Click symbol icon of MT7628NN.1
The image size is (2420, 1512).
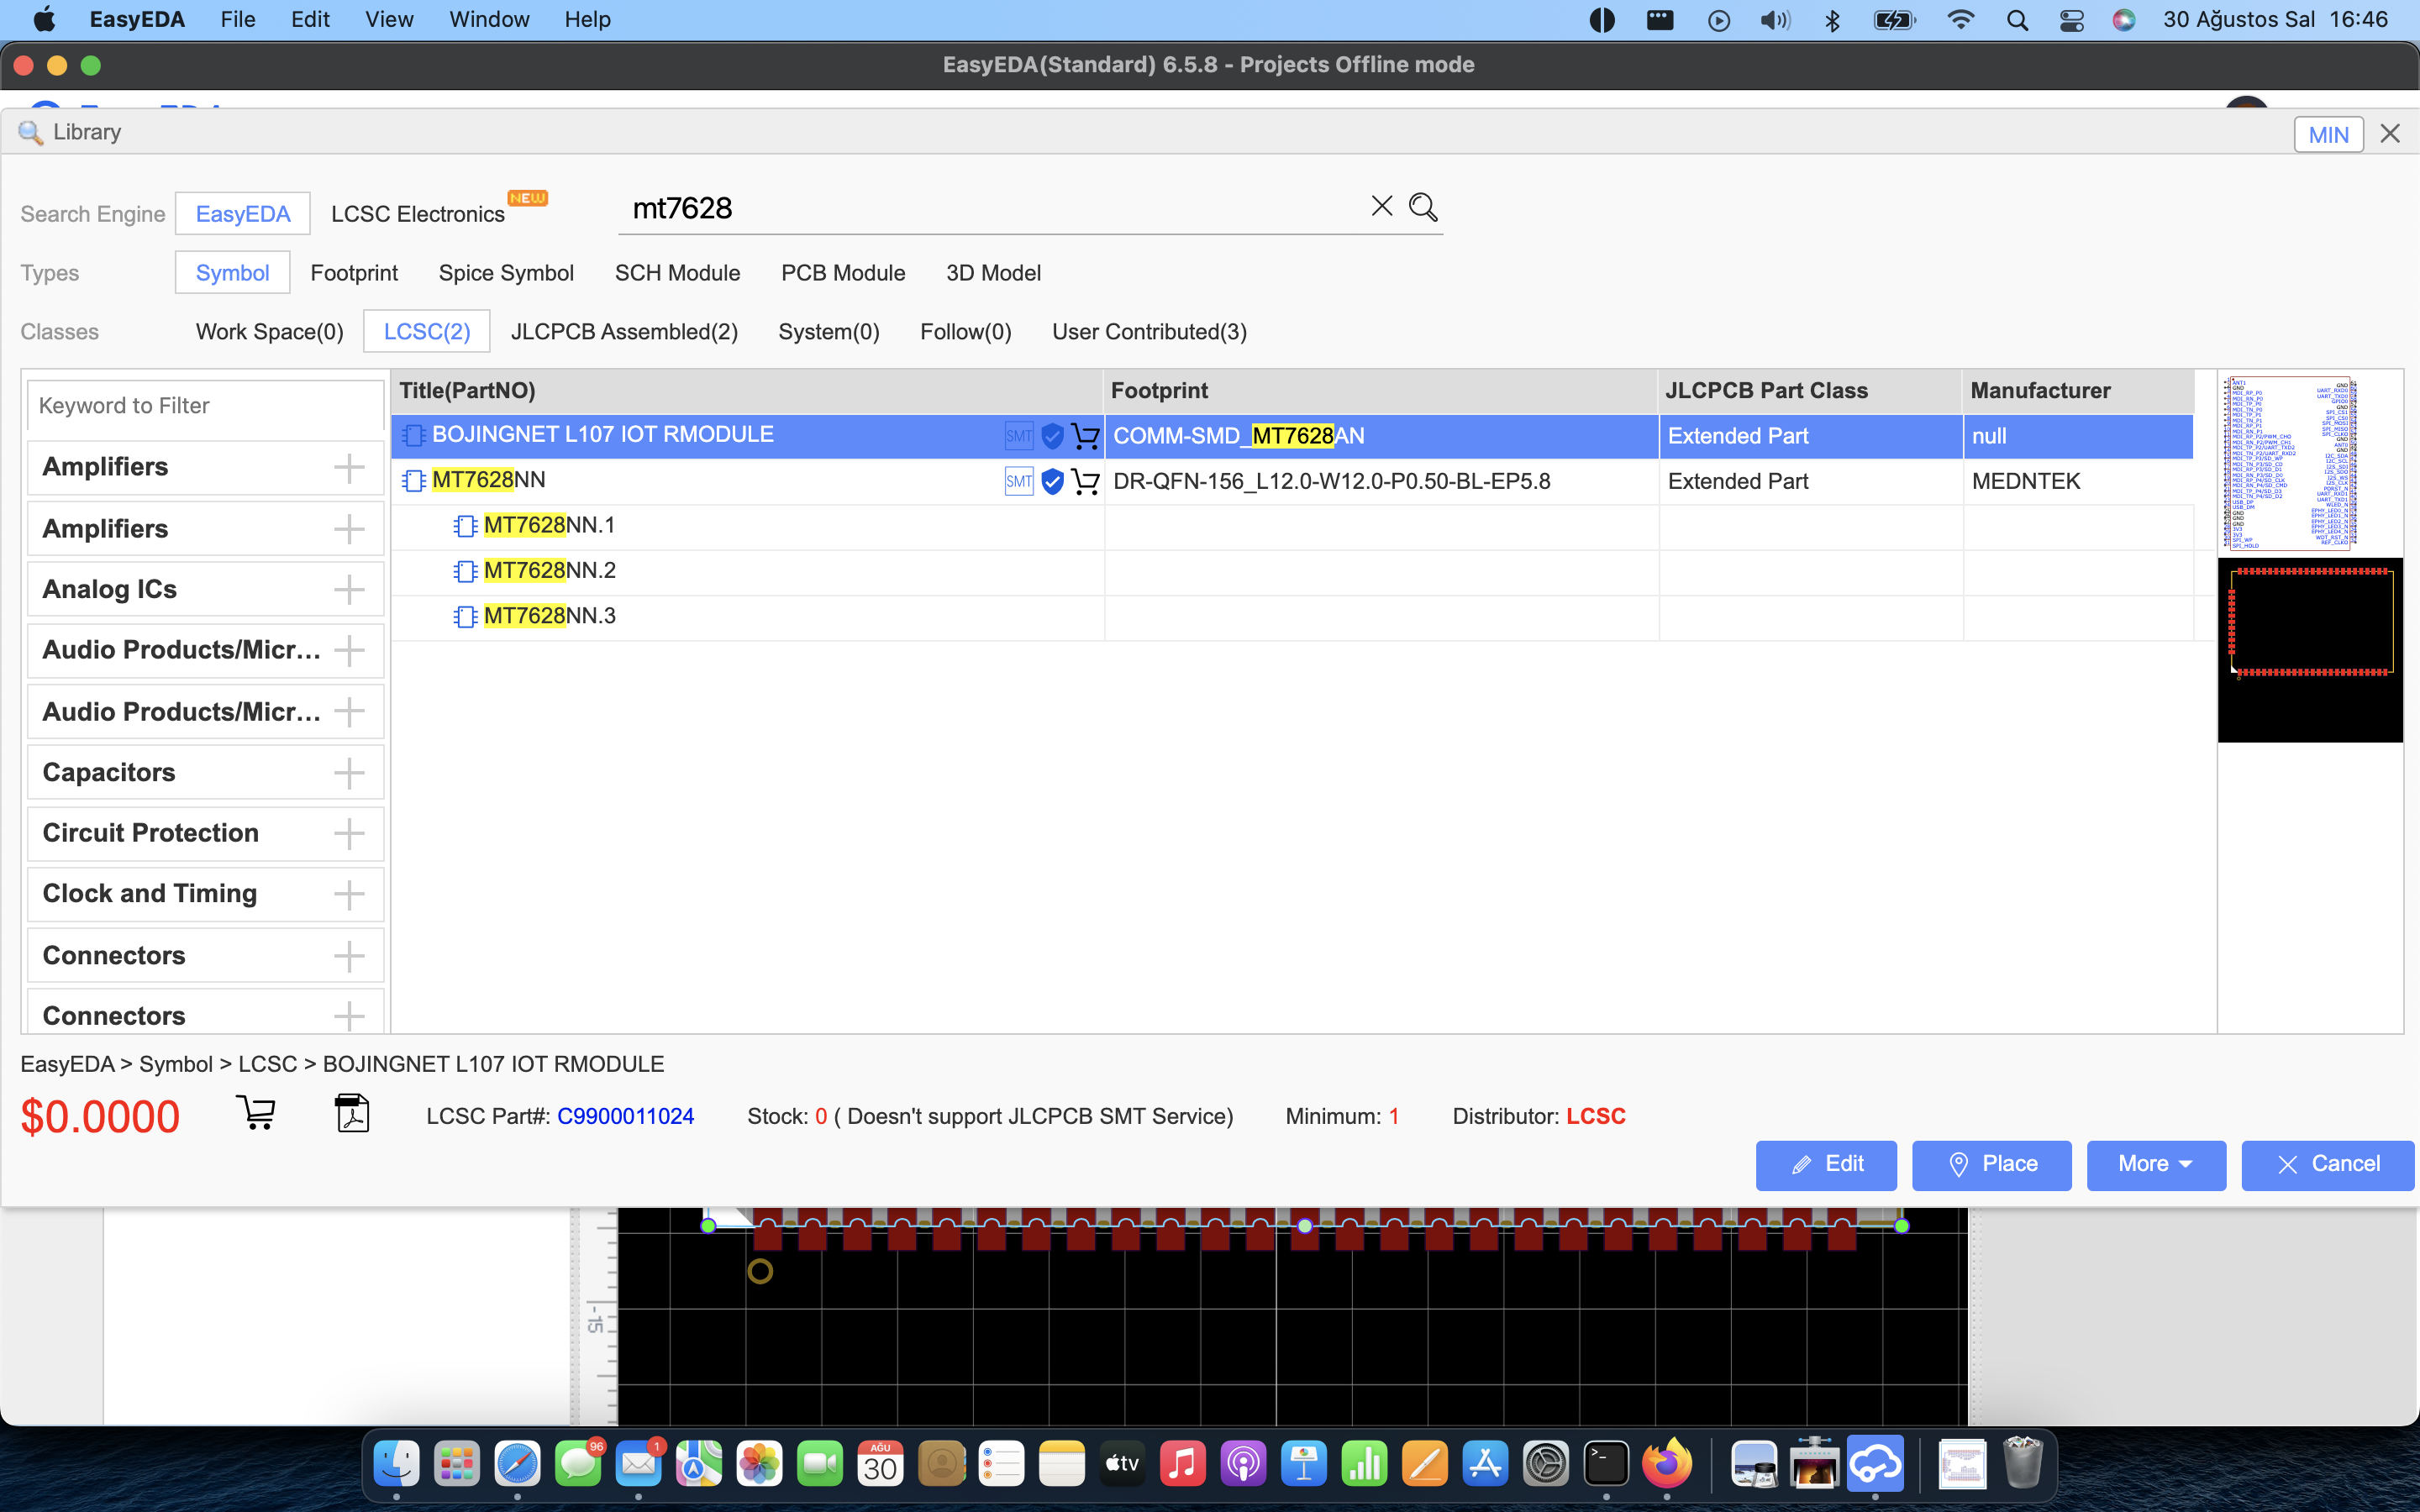[465, 526]
